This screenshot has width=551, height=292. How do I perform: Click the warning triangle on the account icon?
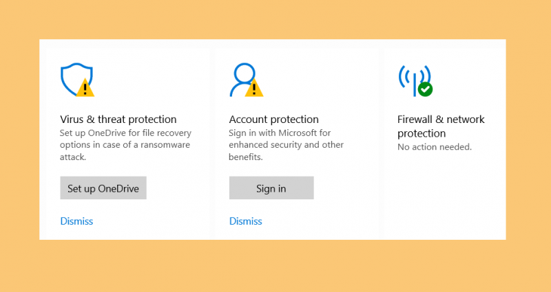point(254,88)
